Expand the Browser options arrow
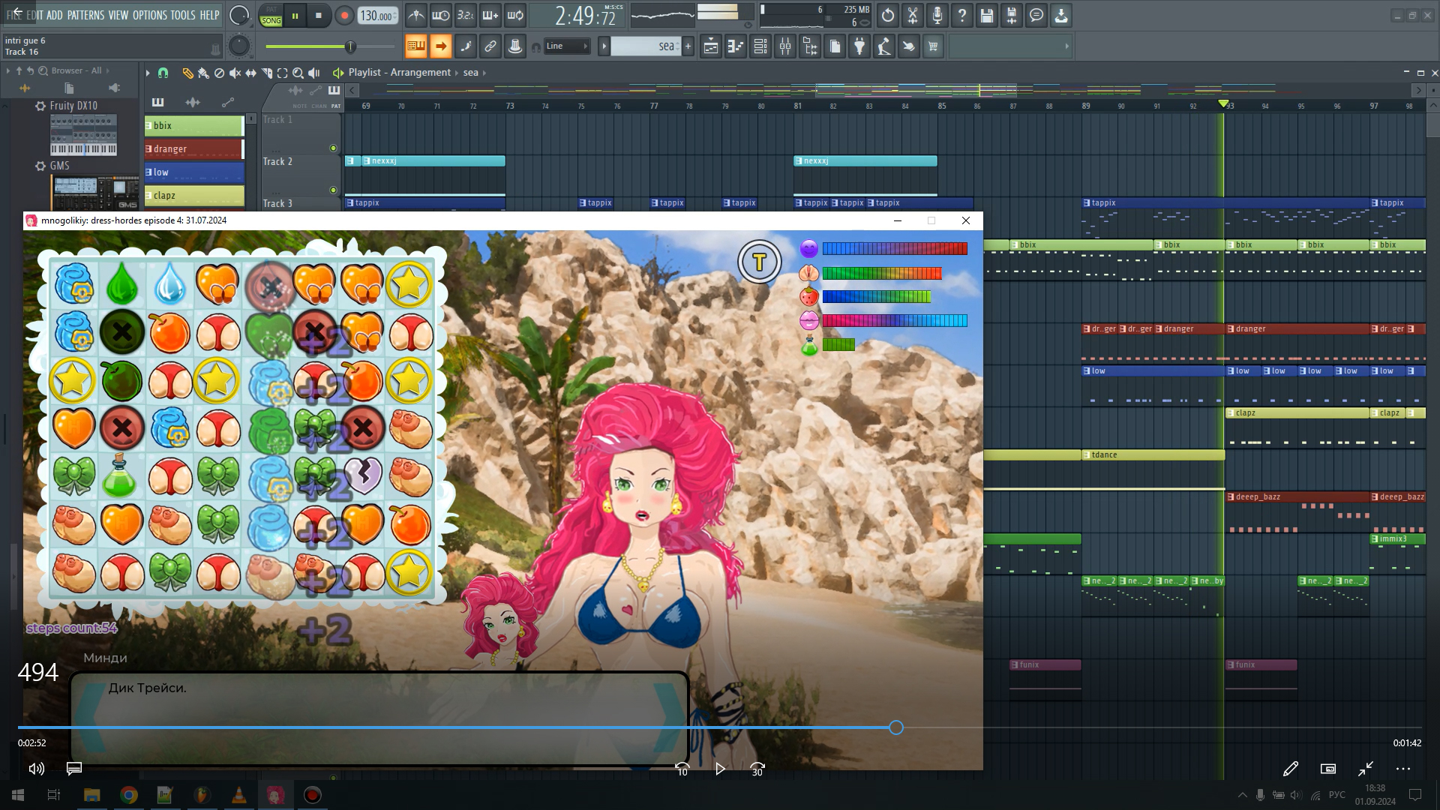Screen dimensions: 1440x810 8,70
